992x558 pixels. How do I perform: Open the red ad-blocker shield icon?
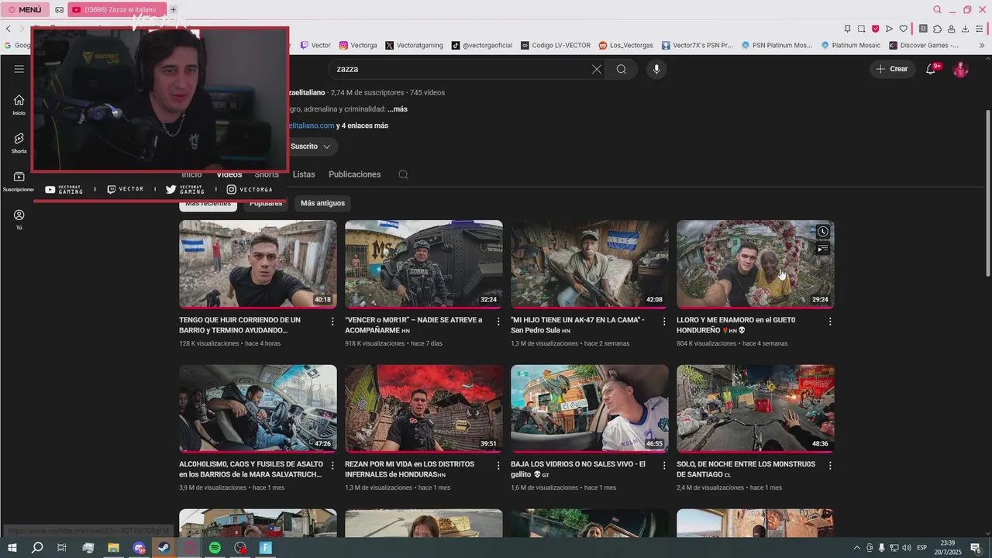pos(876,29)
